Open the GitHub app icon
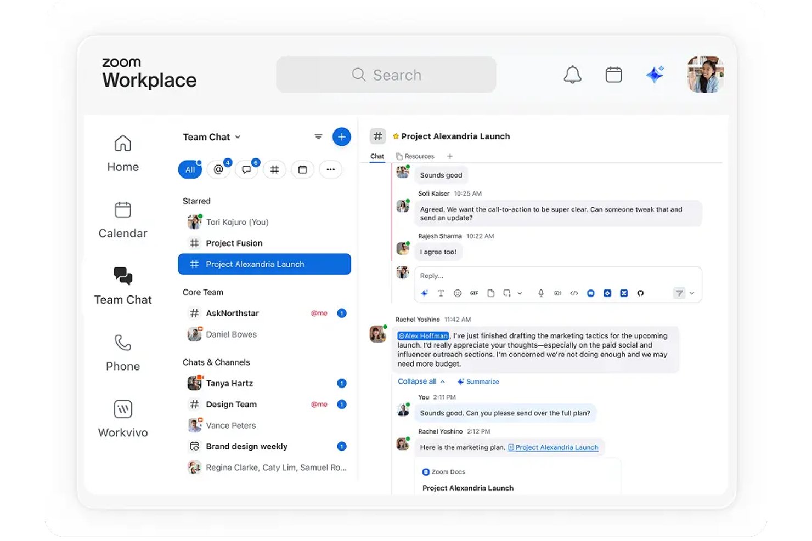The image size is (812, 541). pyautogui.click(x=640, y=293)
